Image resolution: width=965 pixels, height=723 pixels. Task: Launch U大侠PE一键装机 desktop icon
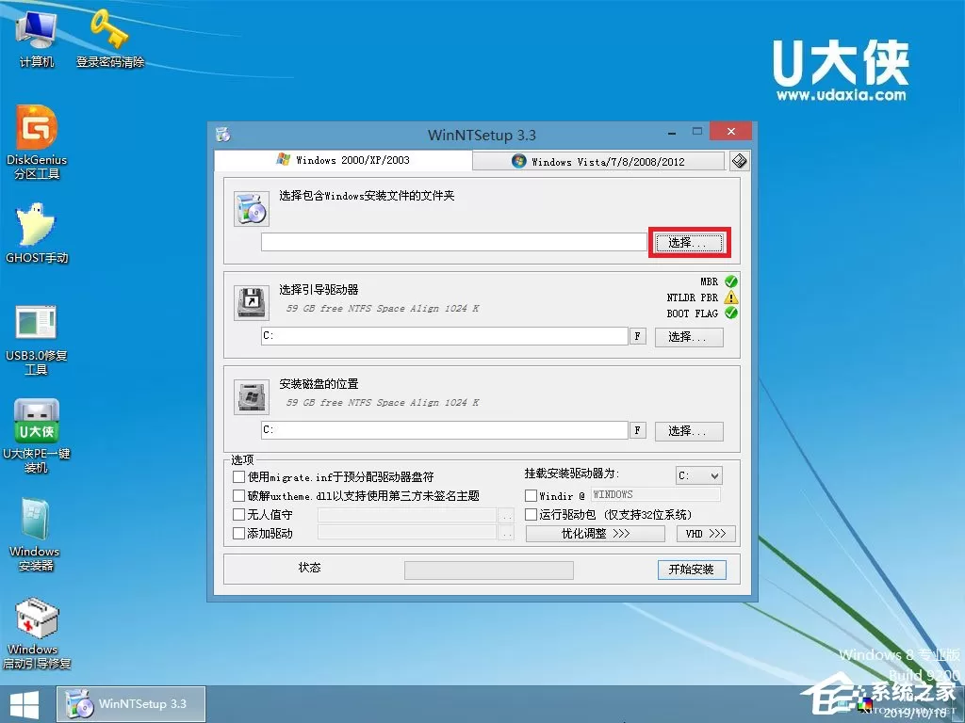(37, 437)
